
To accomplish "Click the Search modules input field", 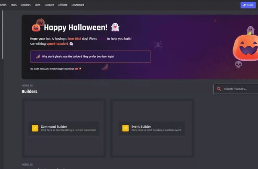I will (236, 89).
